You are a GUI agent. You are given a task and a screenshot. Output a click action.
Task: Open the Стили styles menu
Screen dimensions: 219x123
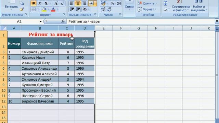tap(129, 6)
